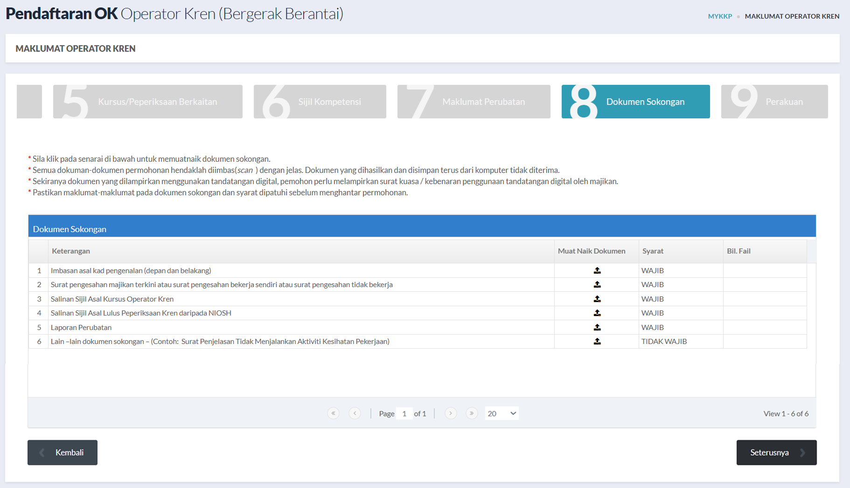
Task: Open step 7 Maklumat Perubatan tab
Action: [474, 102]
